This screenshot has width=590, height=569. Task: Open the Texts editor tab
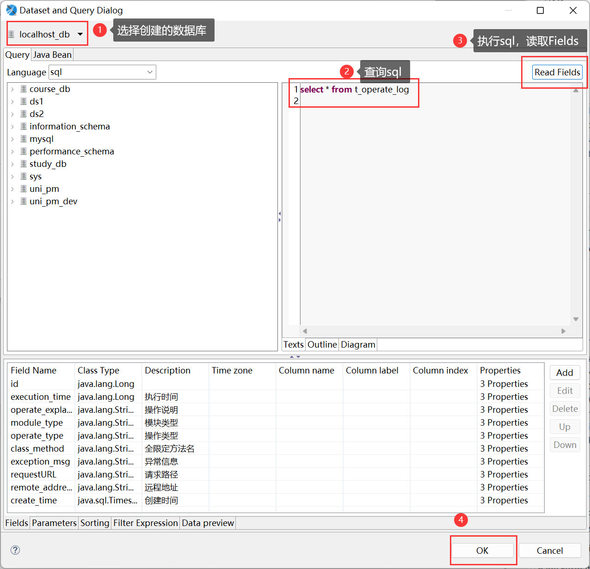coord(294,344)
